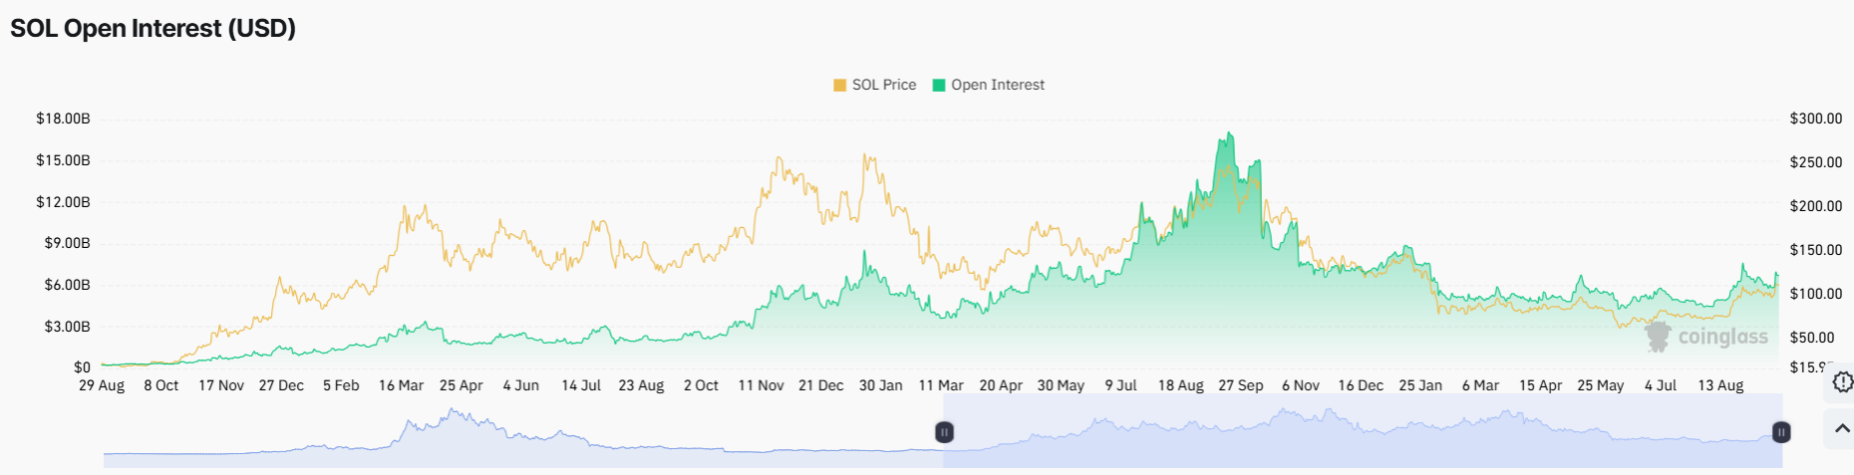Viewport: 1854px width, 475px height.
Task: Click the $9.00B axis label
Action: click(x=68, y=243)
